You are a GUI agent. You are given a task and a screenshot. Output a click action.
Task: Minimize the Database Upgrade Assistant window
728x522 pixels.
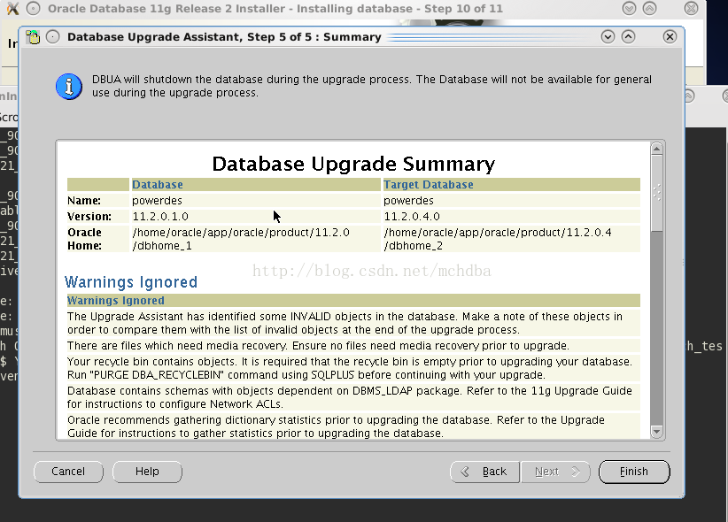(608, 37)
